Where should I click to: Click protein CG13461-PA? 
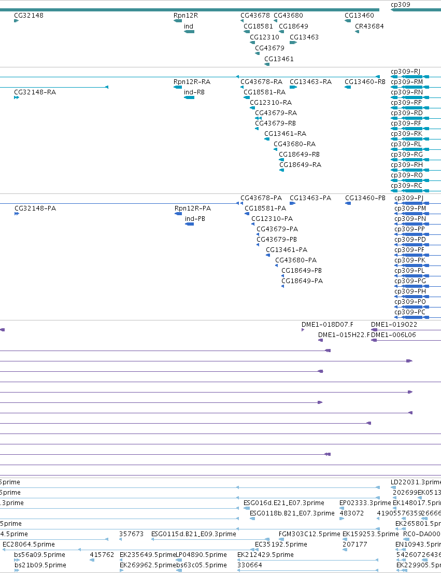[x=287, y=250]
